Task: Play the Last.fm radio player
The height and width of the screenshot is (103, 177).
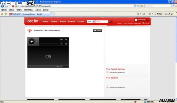Action: [x=32, y=42]
